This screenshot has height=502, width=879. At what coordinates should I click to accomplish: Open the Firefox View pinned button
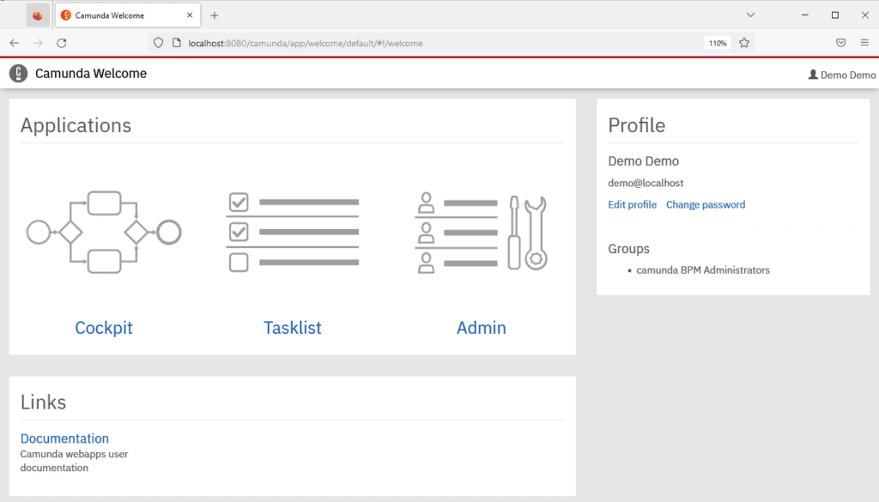[x=38, y=15]
